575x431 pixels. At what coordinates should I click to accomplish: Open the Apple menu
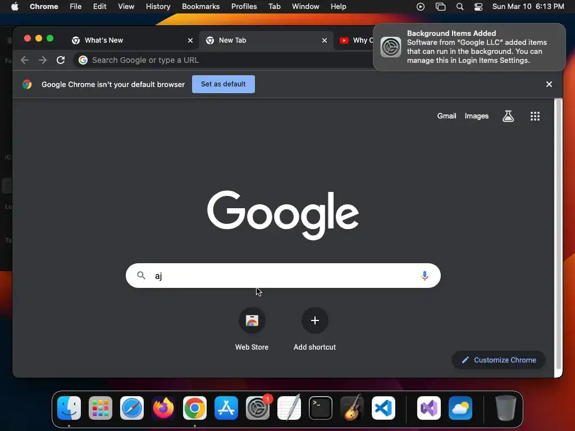(x=15, y=7)
